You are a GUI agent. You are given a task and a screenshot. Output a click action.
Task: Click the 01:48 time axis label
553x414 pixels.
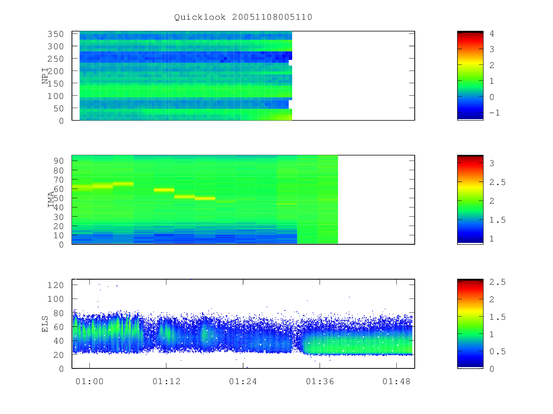pyautogui.click(x=396, y=381)
